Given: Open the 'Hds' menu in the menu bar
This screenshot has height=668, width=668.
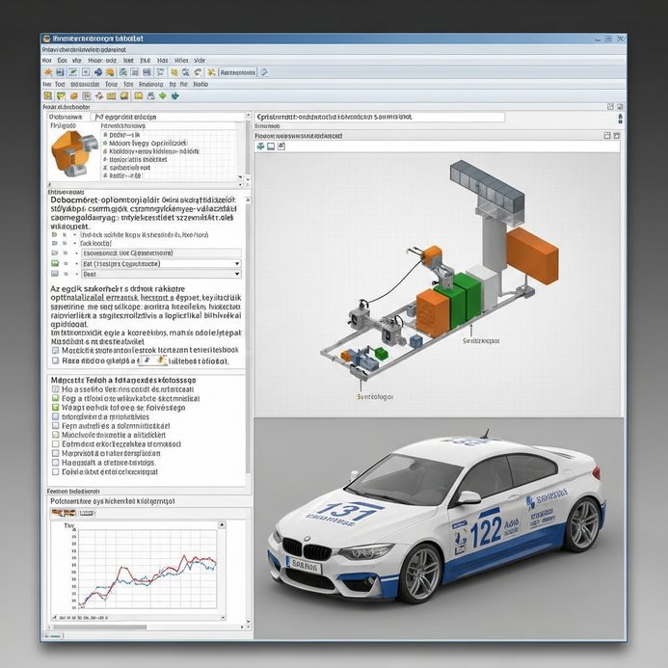Looking at the screenshot, I should pyautogui.click(x=162, y=60).
